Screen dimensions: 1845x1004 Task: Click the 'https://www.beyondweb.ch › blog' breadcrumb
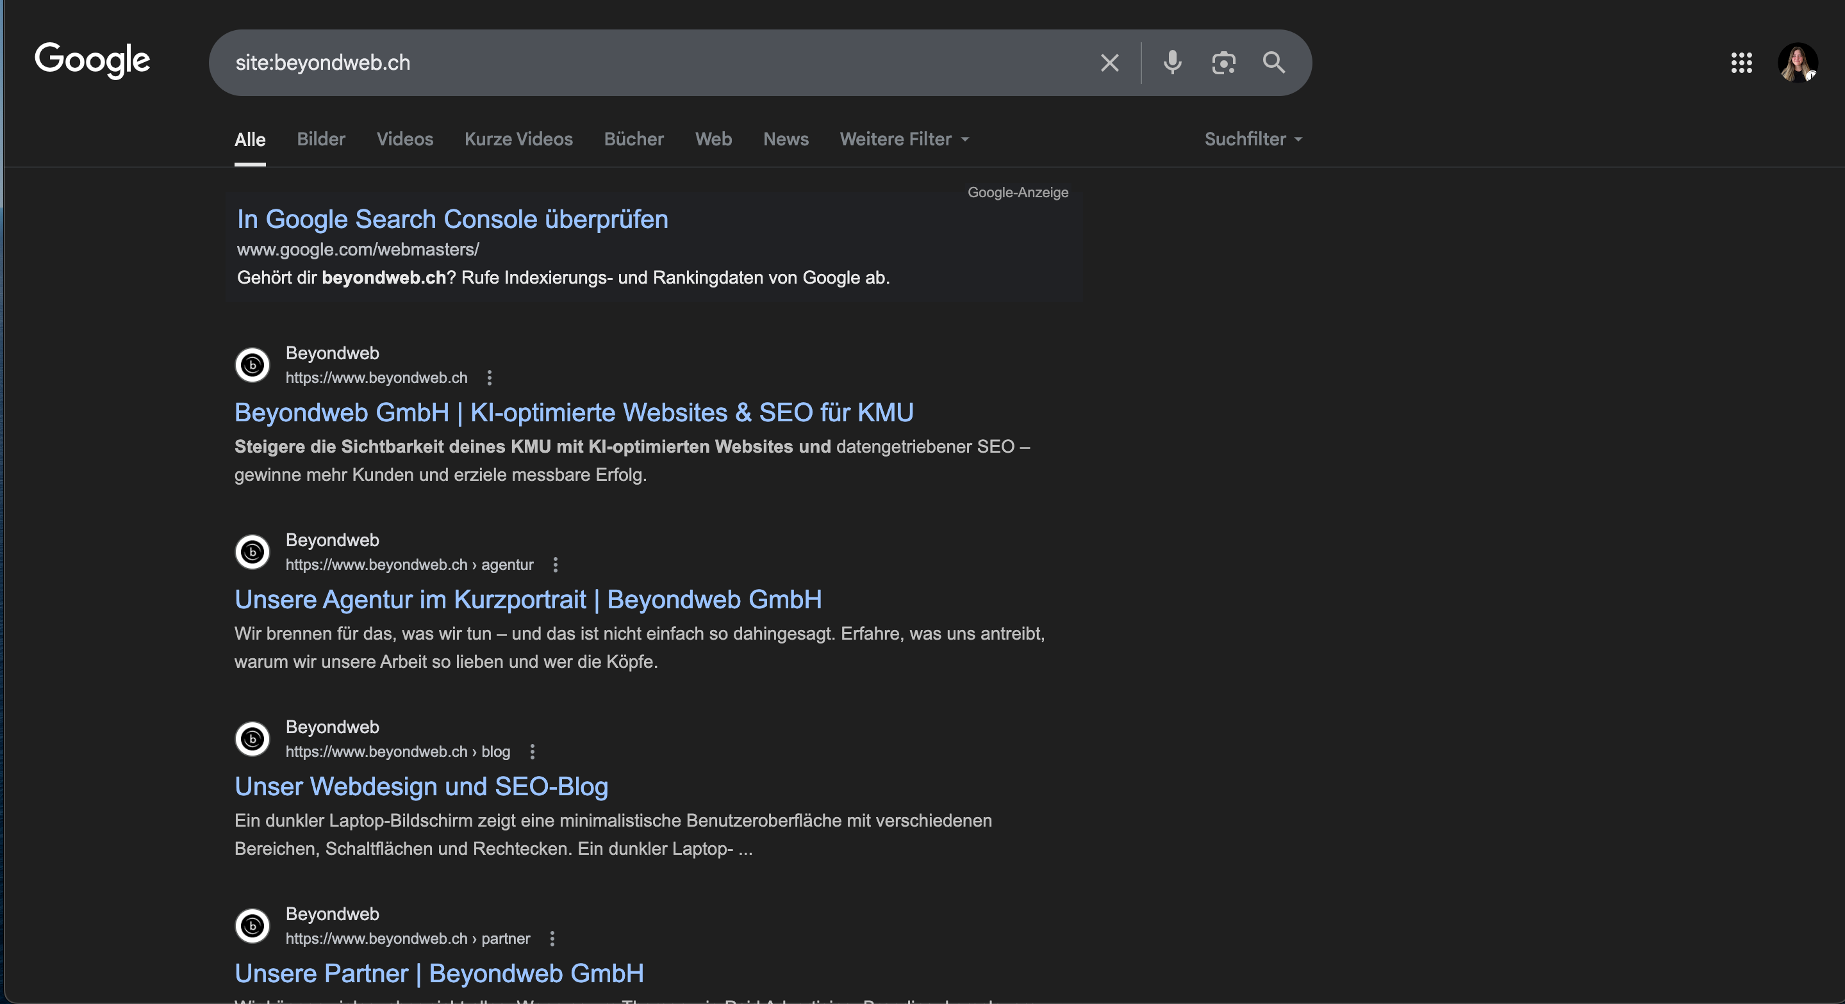pyautogui.click(x=398, y=751)
